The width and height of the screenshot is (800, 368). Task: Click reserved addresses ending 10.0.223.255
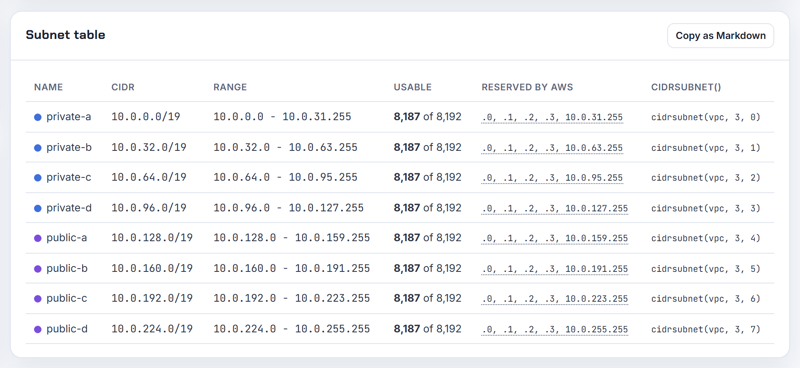(x=555, y=299)
